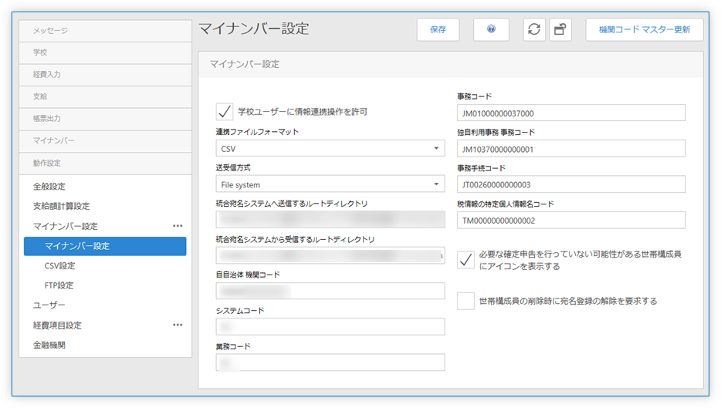Click the 事務手続コード input field
Screen dimensions: 721x408
tap(571, 184)
